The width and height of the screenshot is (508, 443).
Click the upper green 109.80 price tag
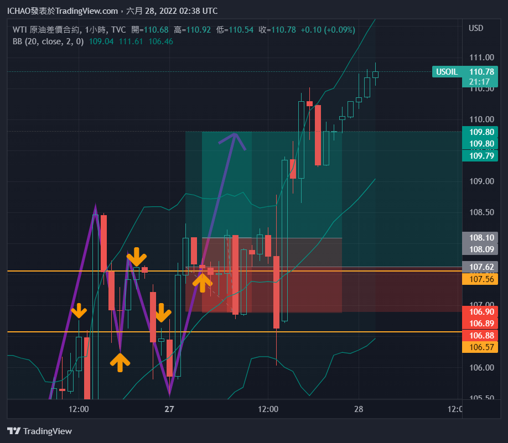point(481,132)
